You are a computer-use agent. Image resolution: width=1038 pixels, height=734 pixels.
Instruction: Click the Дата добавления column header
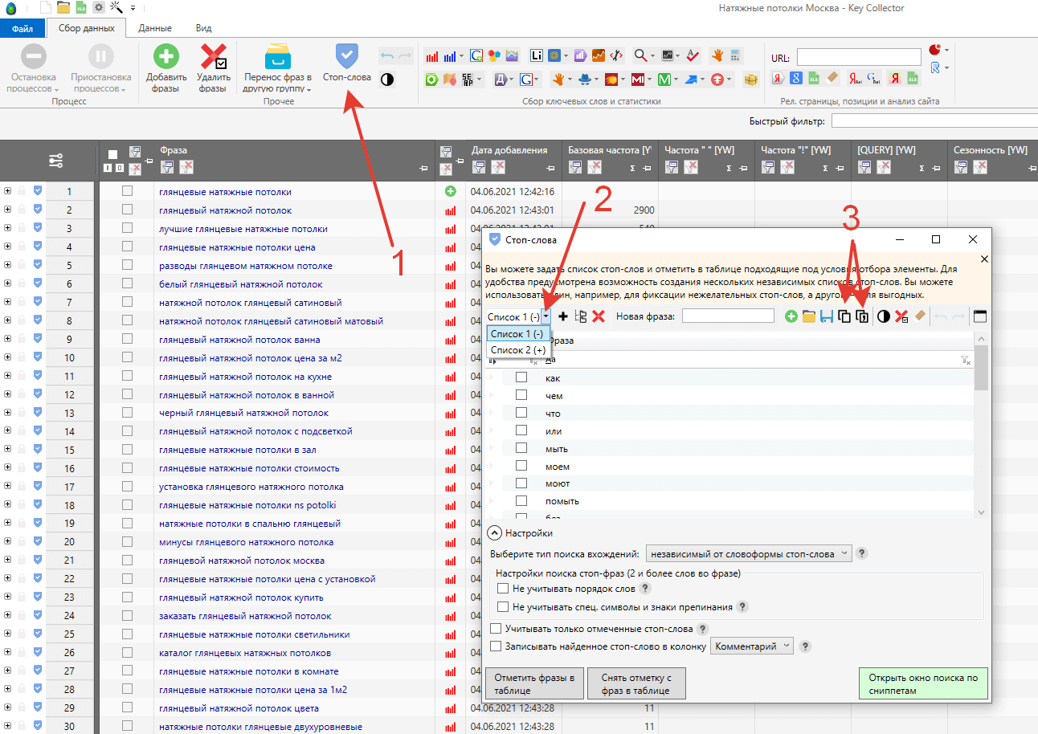point(509,150)
